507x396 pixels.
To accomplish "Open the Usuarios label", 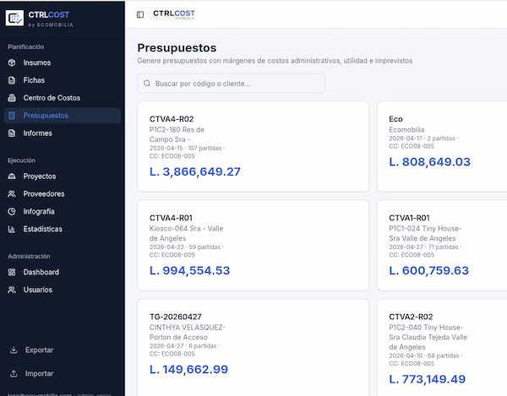I will tap(37, 290).
